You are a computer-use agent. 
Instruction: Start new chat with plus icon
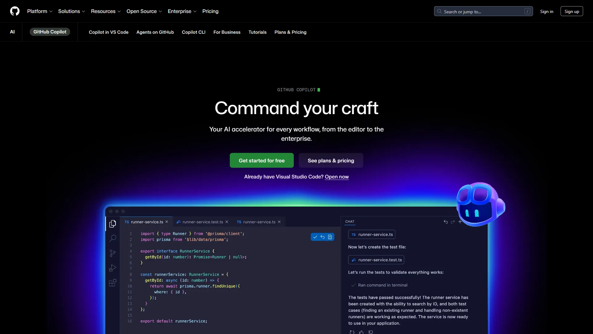(x=460, y=222)
